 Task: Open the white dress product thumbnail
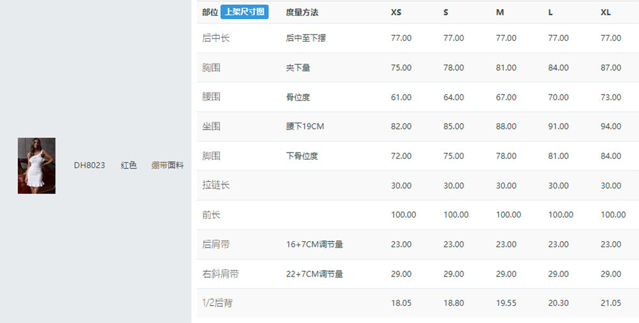(36, 165)
